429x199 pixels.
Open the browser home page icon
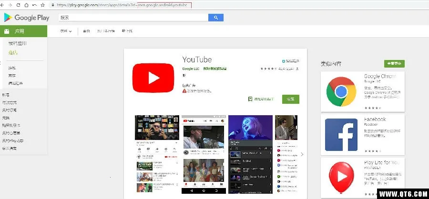point(27,5)
